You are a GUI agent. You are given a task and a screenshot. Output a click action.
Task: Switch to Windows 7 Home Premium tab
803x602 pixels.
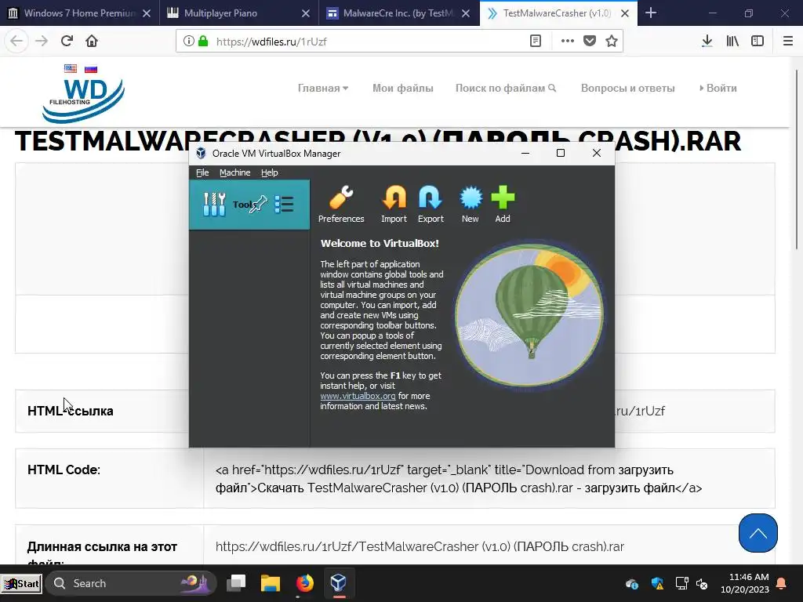pyautogui.click(x=79, y=13)
